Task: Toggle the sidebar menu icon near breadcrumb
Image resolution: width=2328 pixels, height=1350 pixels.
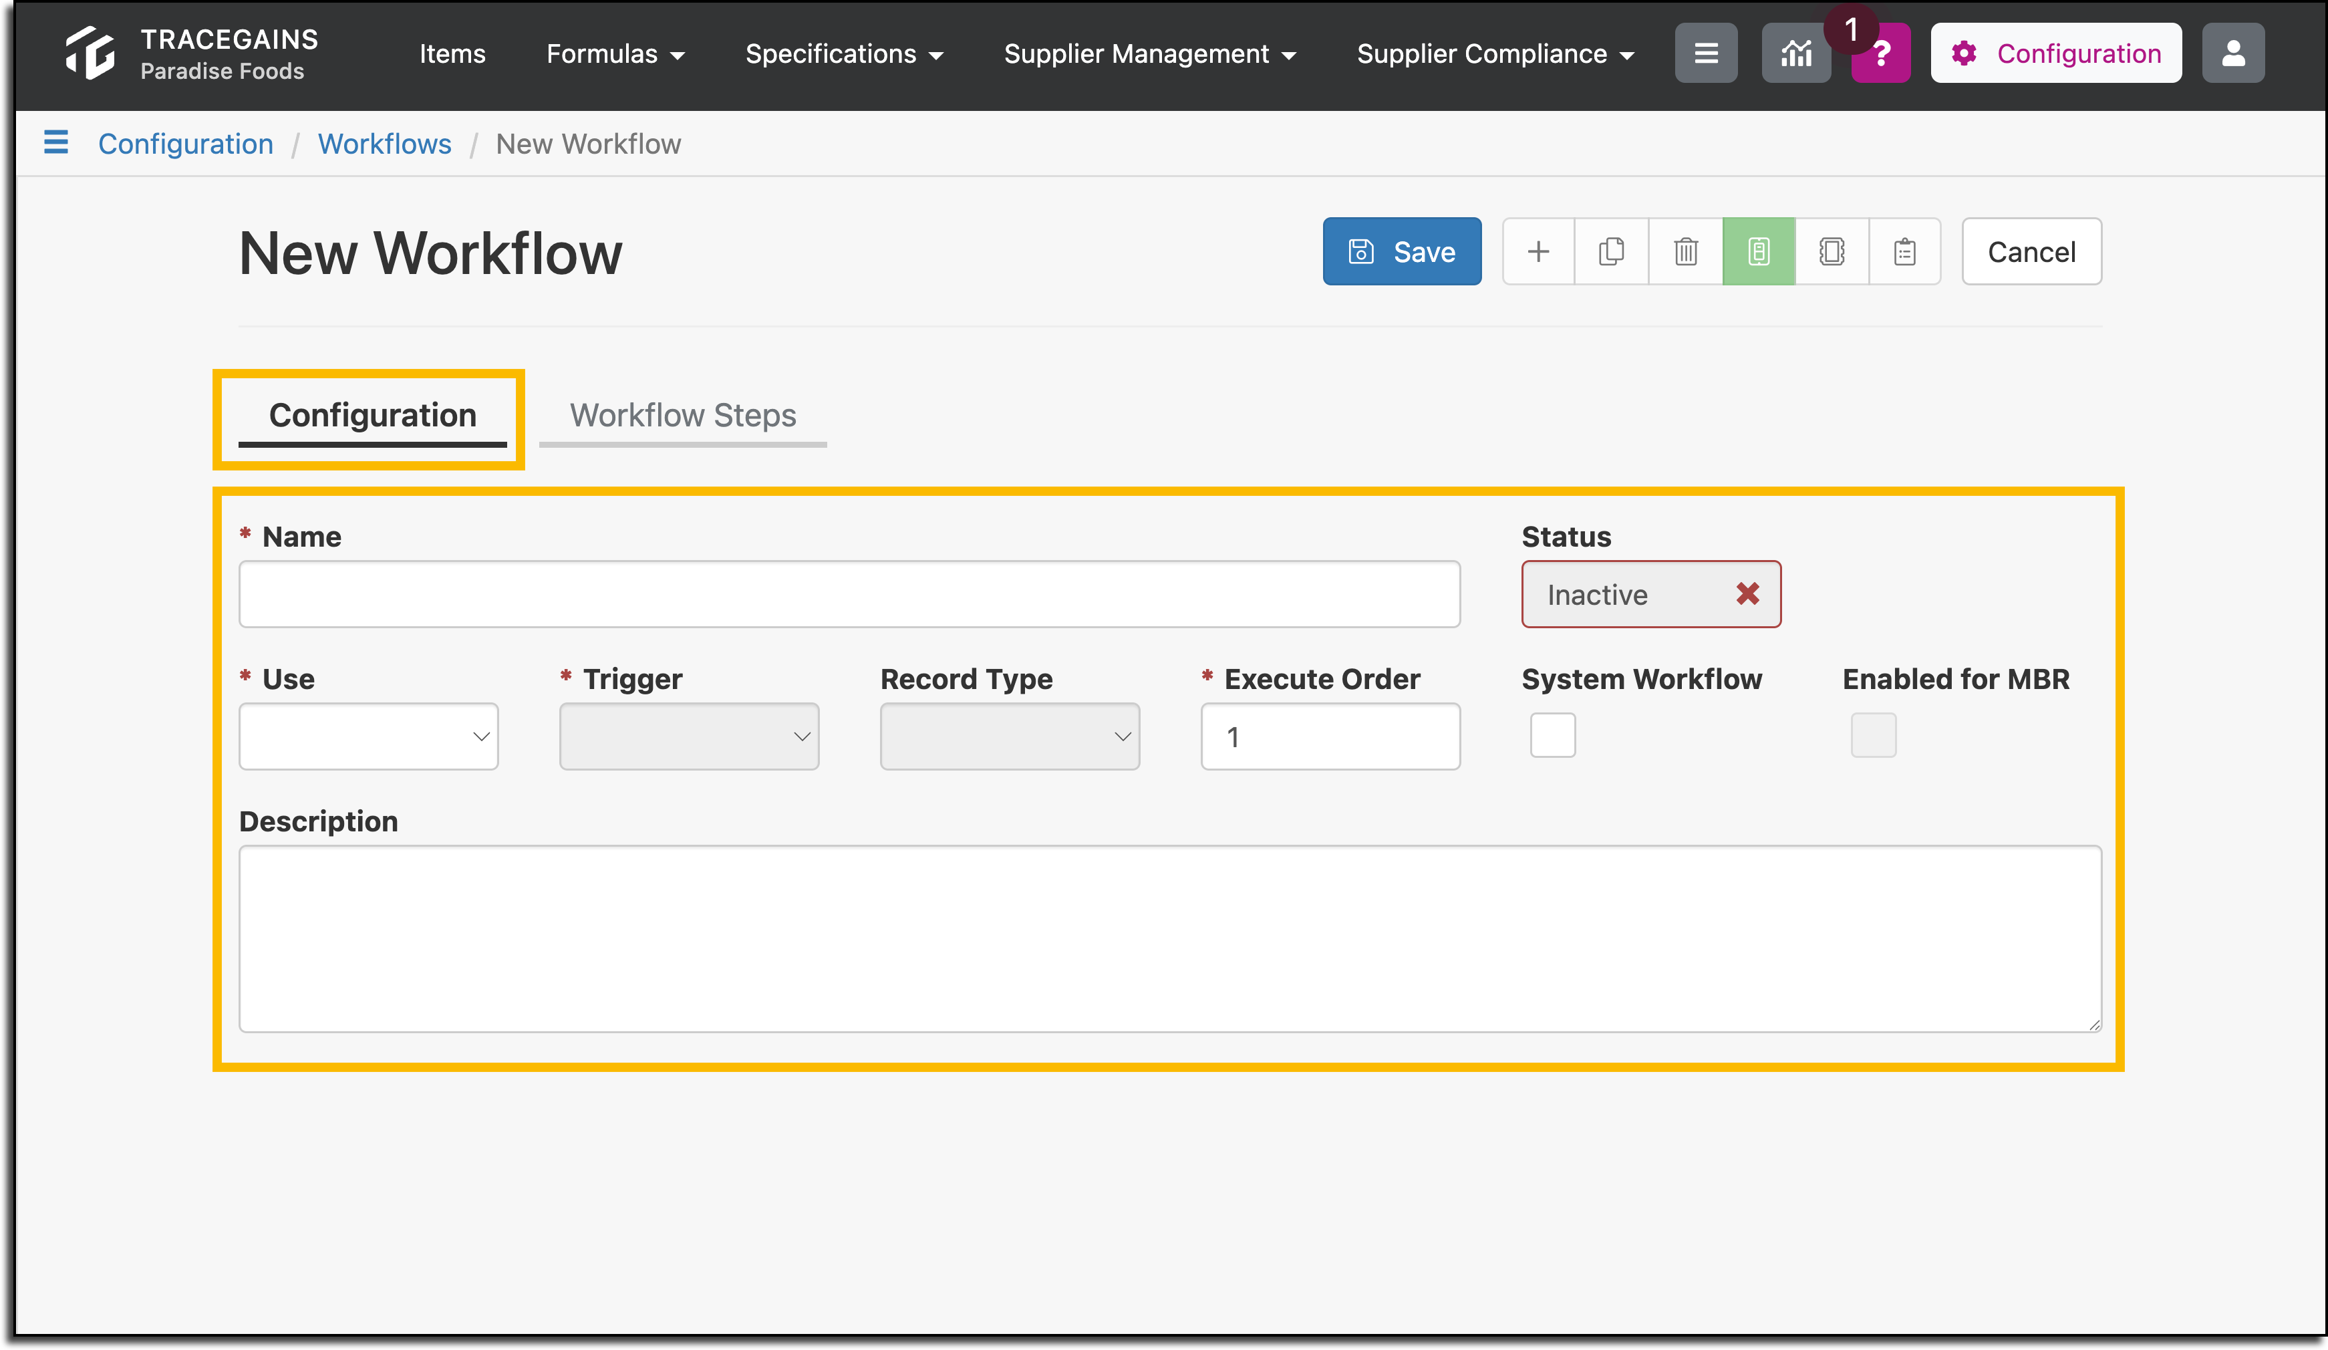Action: click(56, 143)
